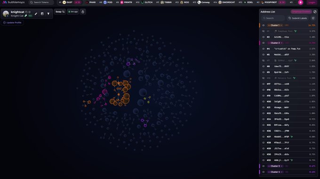Click the pink button beside Address List title

[301, 12]
